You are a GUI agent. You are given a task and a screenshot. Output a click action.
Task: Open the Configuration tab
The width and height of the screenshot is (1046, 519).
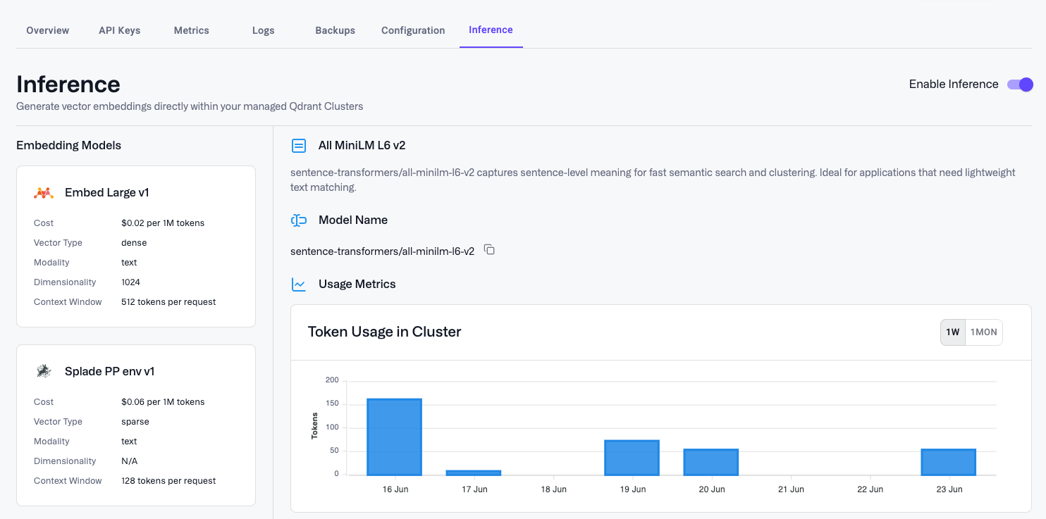coord(413,30)
